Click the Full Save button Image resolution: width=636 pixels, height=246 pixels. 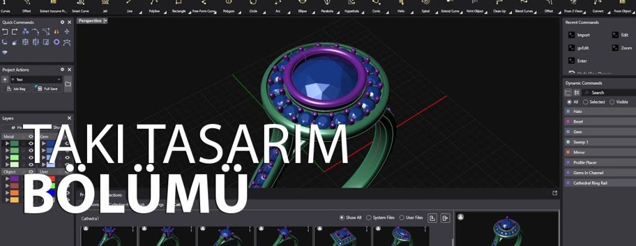(x=47, y=89)
